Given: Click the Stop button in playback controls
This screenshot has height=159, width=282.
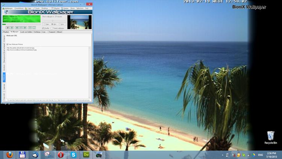Looking at the screenshot, I should (12, 28).
